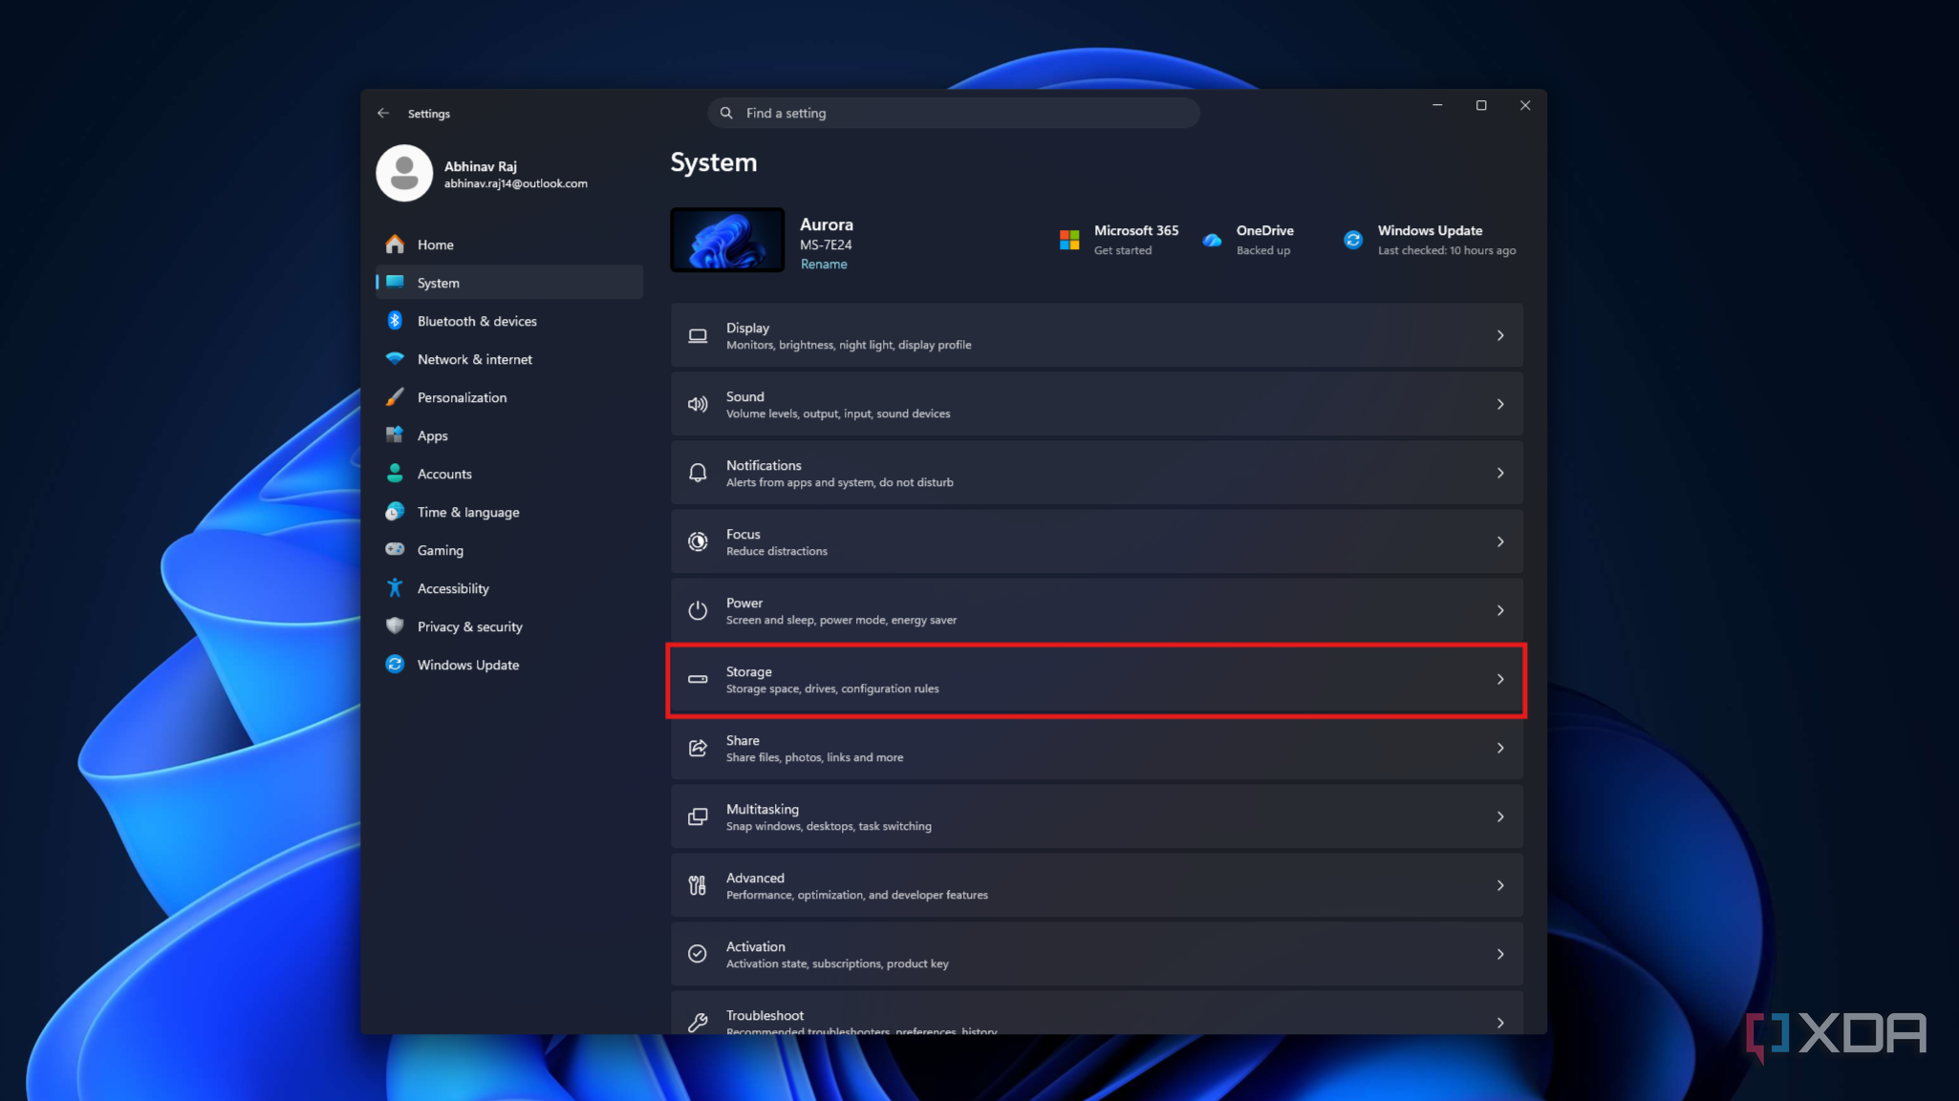Maximize the Settings window
This screenshot has width=1959, height=1101.
(x=1481, y=105)
